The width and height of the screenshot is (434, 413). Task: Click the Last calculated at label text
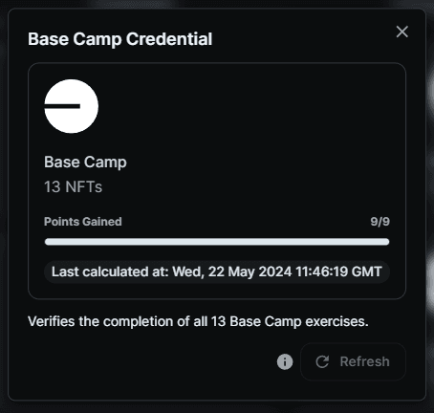[x=110, y=272]
